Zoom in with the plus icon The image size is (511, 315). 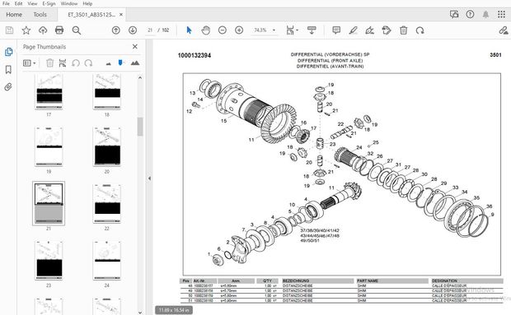[239, 30]
